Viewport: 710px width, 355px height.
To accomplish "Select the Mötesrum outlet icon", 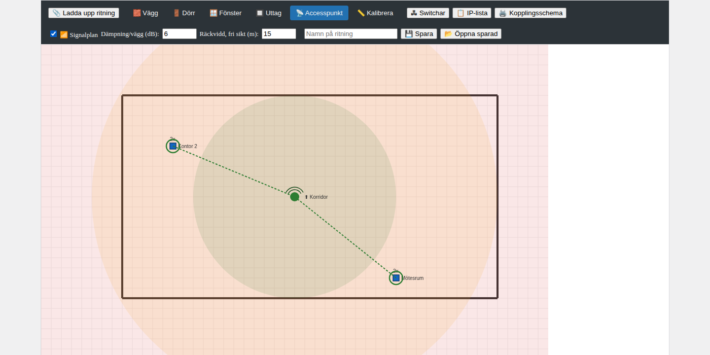I will (x=396, y=278).
